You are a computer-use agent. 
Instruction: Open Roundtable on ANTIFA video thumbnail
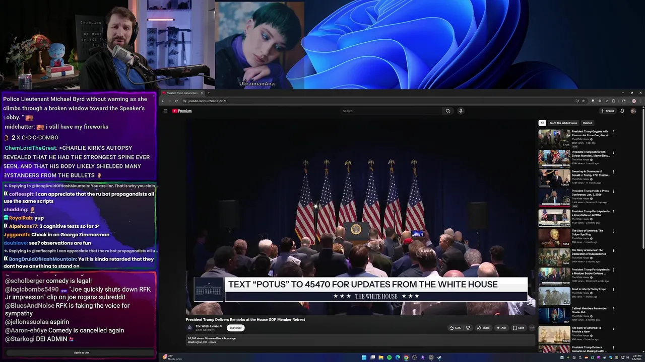click(x=554, y=218)
